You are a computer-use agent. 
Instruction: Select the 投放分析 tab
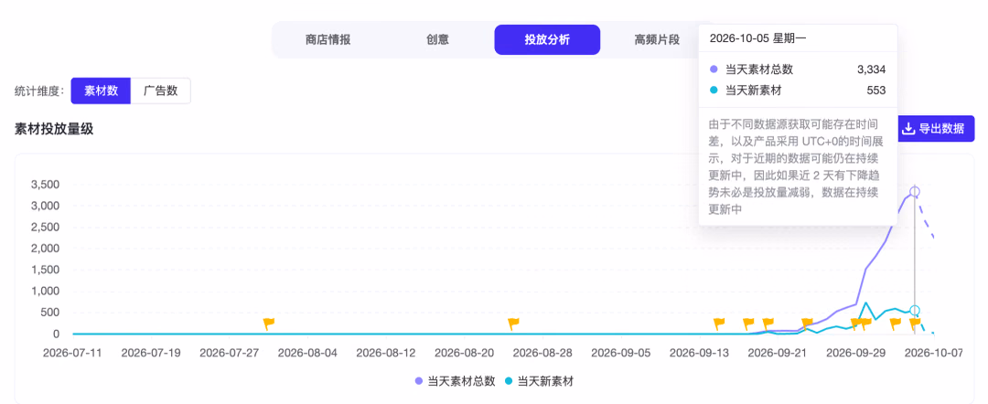(x=547, y=40)
